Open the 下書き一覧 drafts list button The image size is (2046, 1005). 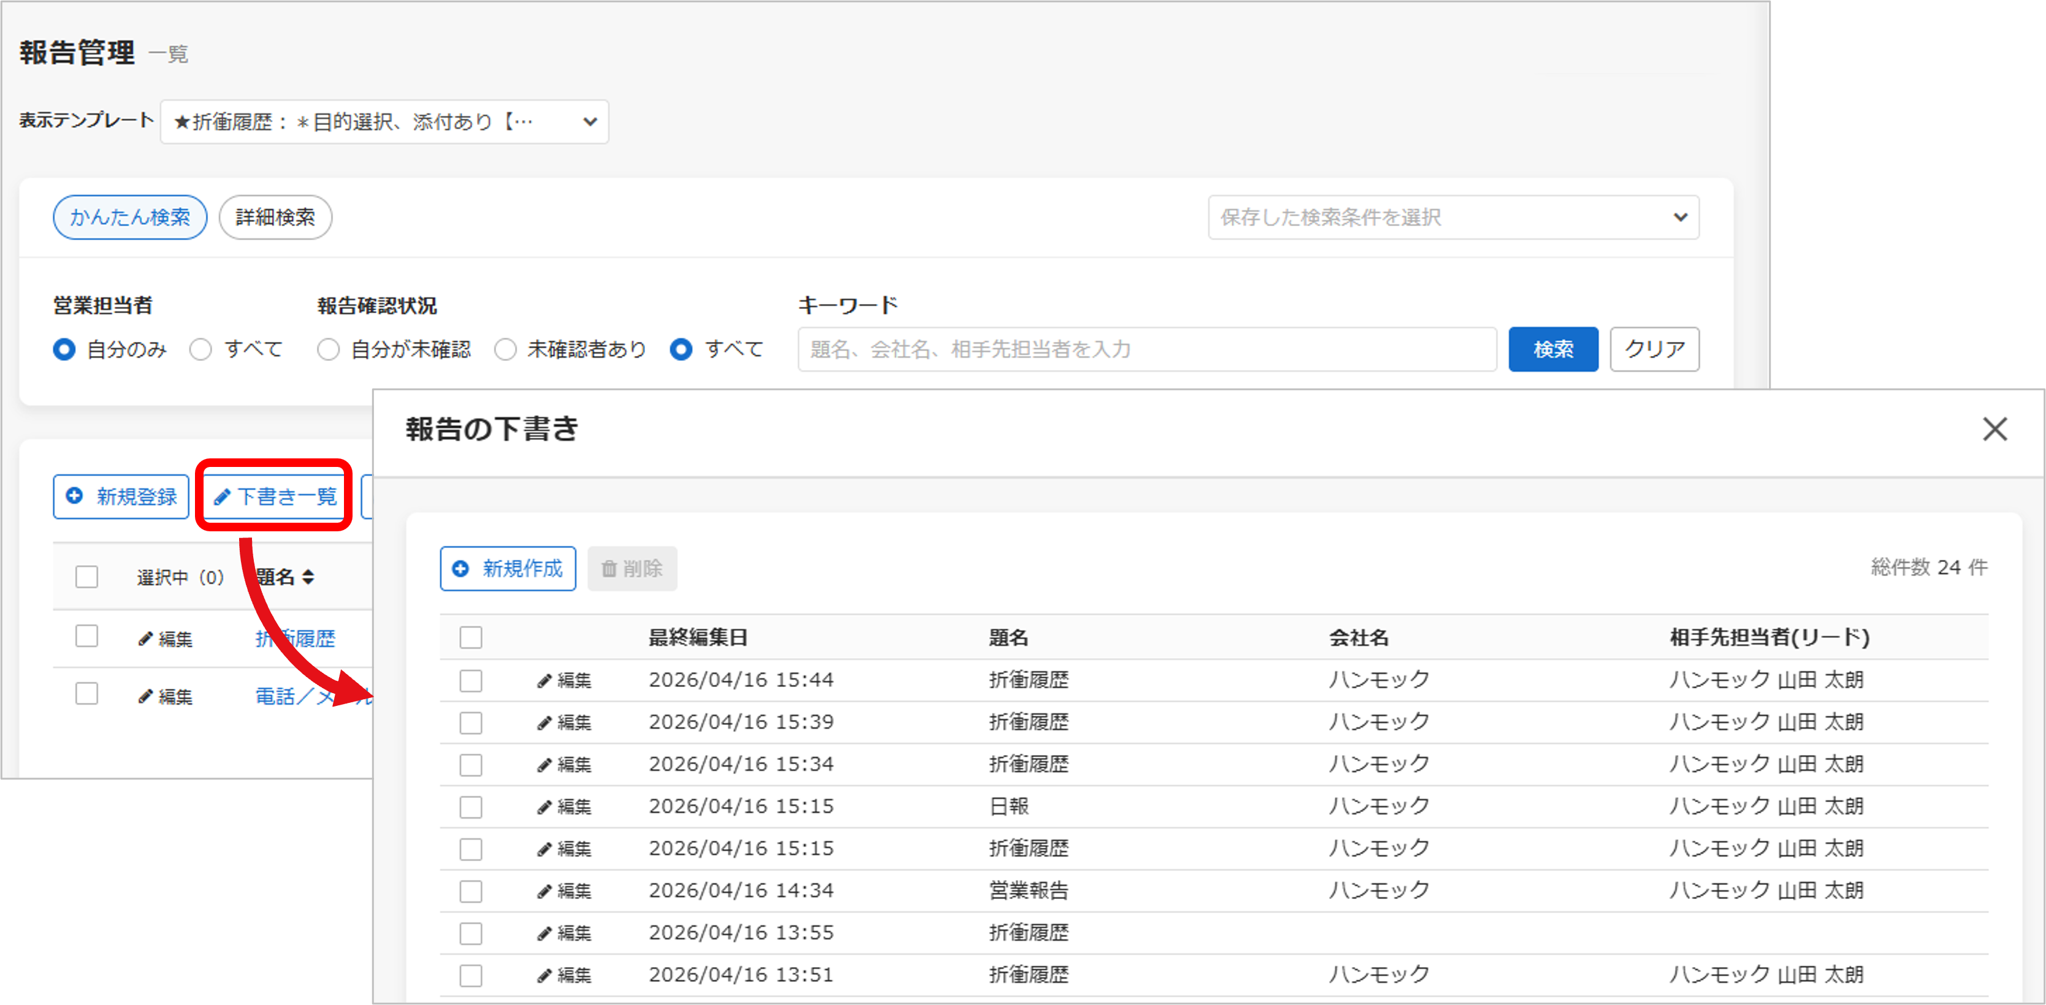(275, 497)
